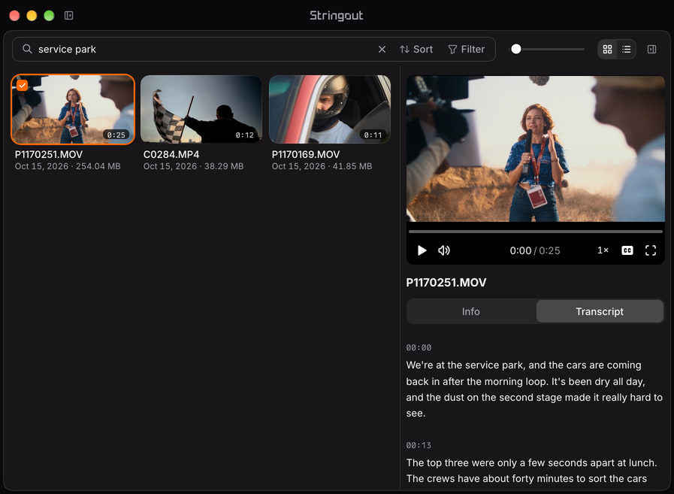Jump to transcript timestamp 00:13
Screen dimensions: 674x494
pos(419,445)
